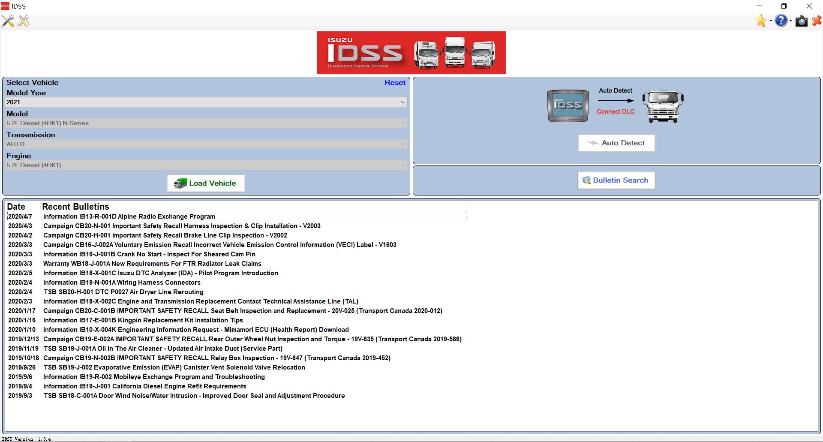Click the red X exit icon in toolbar
The image size is (823, 442).
pos(817,21)
